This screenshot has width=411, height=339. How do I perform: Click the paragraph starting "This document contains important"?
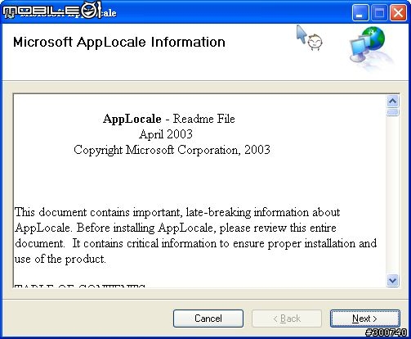tap(195, 236)
